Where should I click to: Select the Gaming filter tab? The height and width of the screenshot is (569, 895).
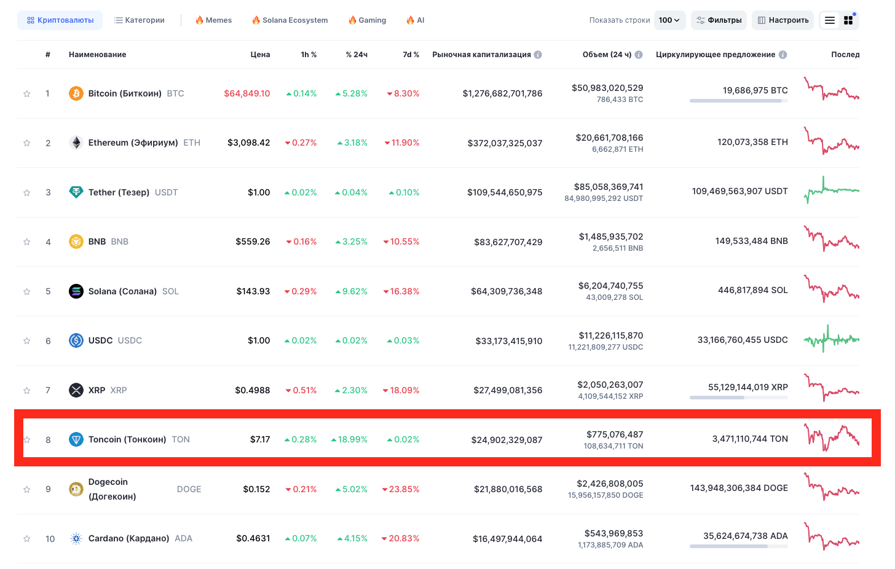pos(368,20)
